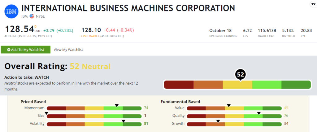Click the 6.22 EPS value
Screen dimensions: 317x132
(247, 31)
